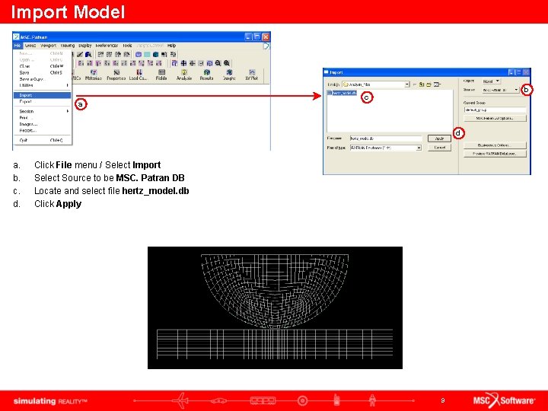Click the zoom out magnifier toolbar icon

click(218, 63)
